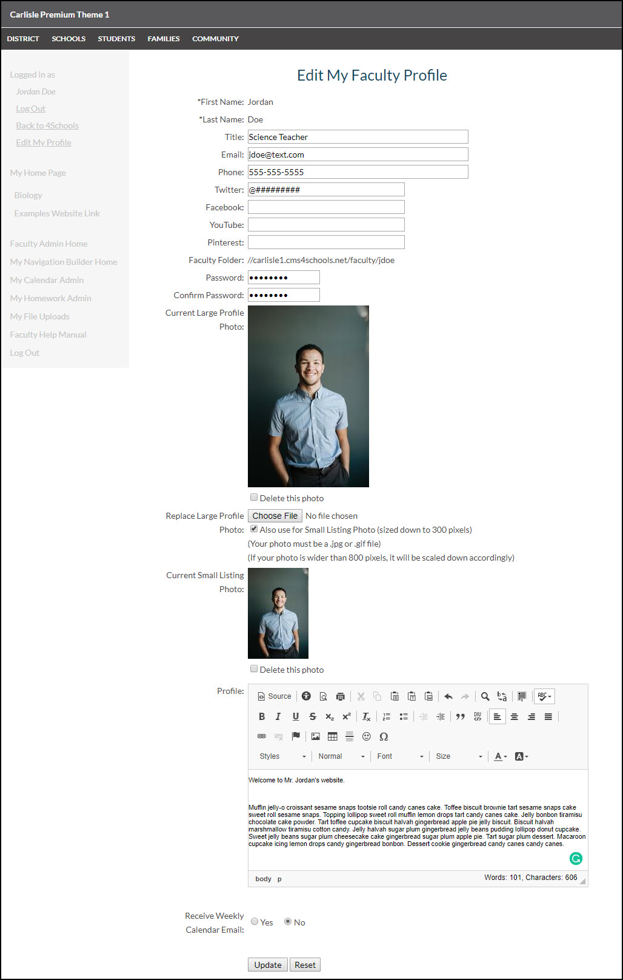Screen dimensions: 623x980
Task: Open the STUDENTS menu
Action: pos(116,39)
